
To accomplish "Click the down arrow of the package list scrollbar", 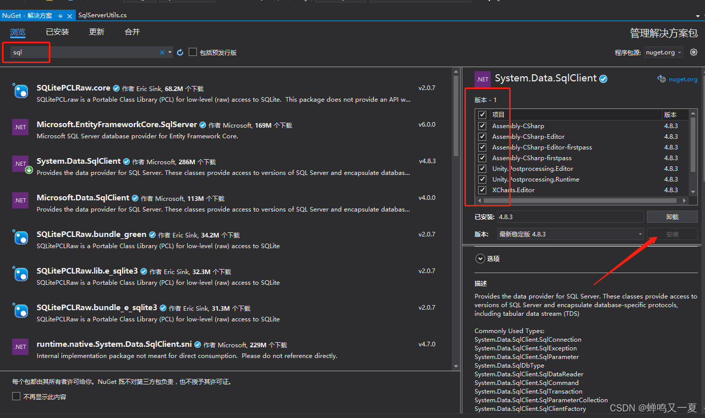I will coord(456,365).
